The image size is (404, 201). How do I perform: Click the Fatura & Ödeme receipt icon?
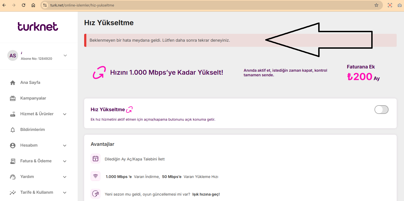coord(13,161)
